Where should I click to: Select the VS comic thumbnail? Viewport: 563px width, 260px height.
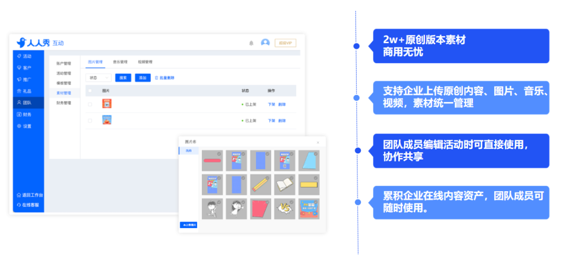click(x=285, y=209)
